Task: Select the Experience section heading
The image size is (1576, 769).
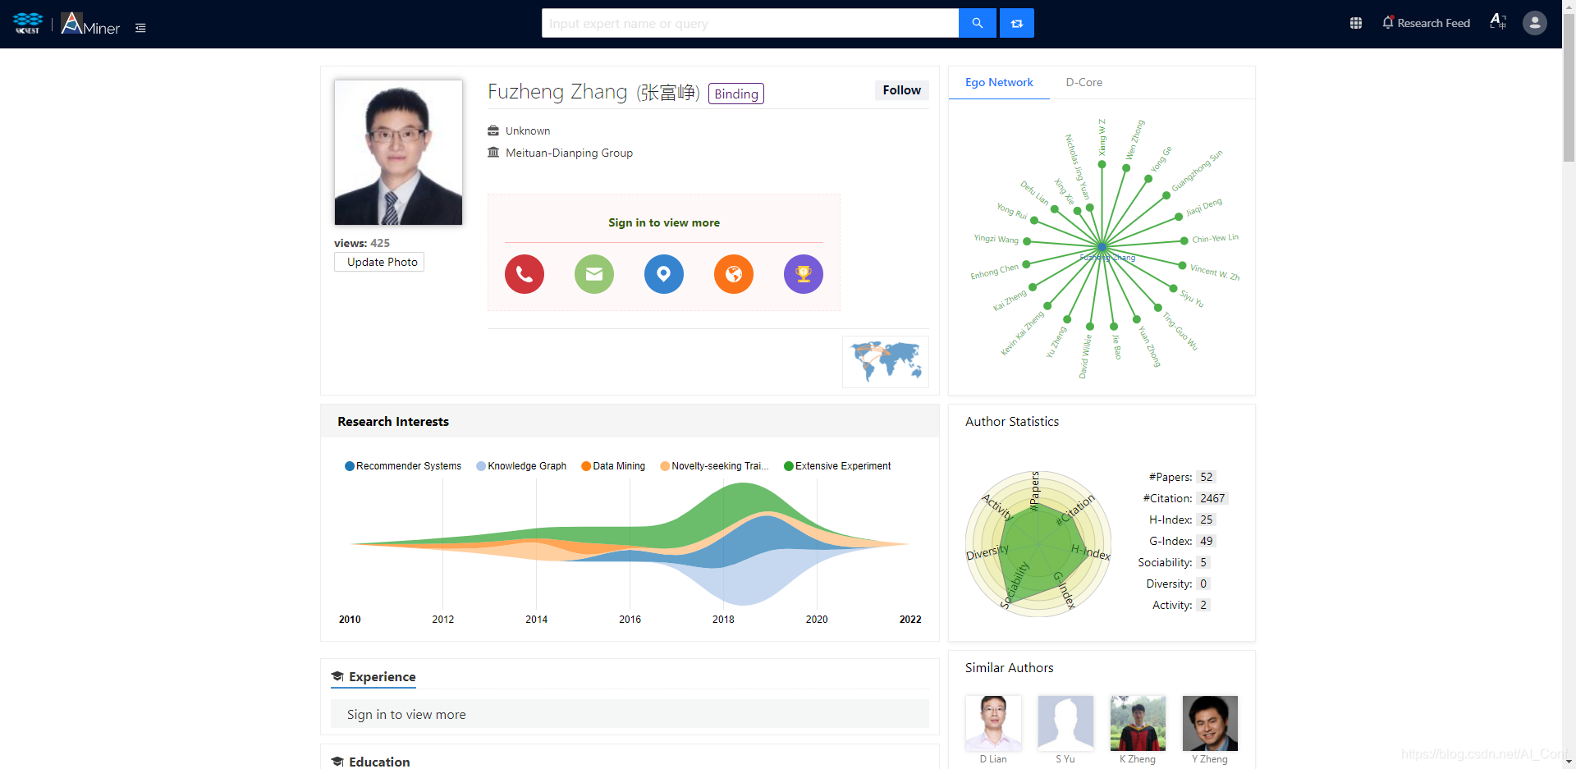Action: [373, 677]
